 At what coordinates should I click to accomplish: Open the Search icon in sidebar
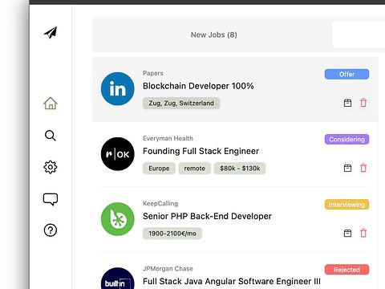51,136
